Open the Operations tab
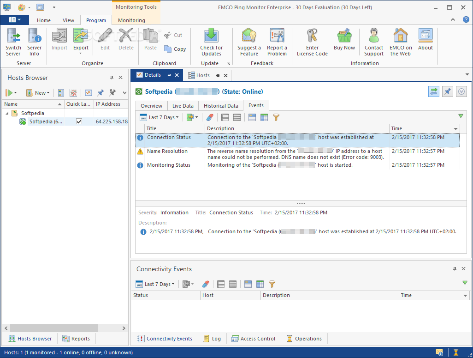 304,339
